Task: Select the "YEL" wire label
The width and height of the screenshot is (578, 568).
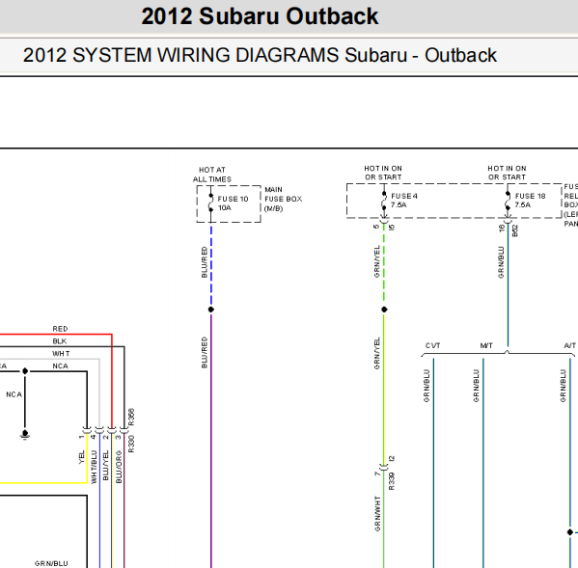Action: (x=81, y=457)
